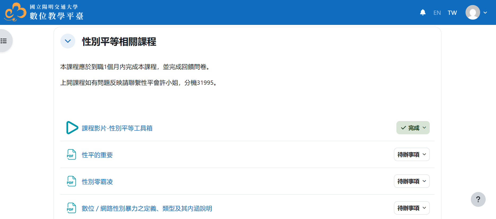Switch language to EN
This screenshot has width=496, height=219.
pyautogui.click(x=437, y=13)
